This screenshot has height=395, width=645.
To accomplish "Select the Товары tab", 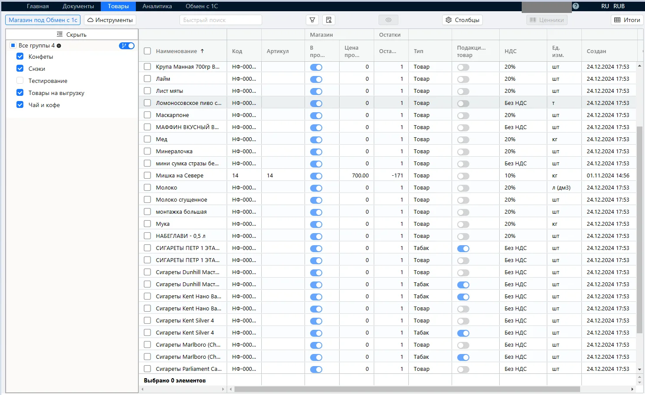I will point(118,6).
